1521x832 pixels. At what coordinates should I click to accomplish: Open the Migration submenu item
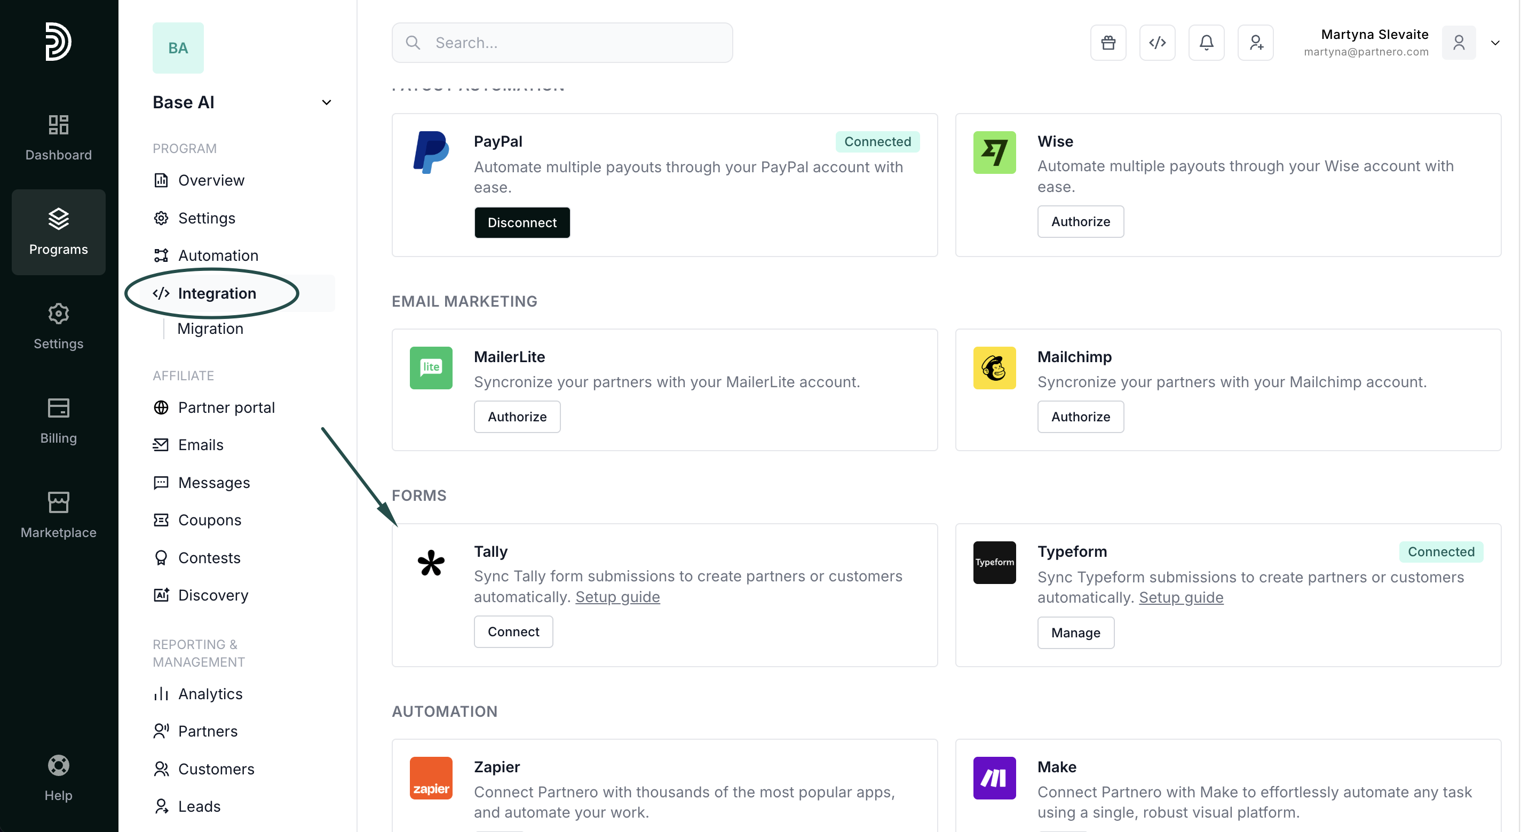click(210, 328)
